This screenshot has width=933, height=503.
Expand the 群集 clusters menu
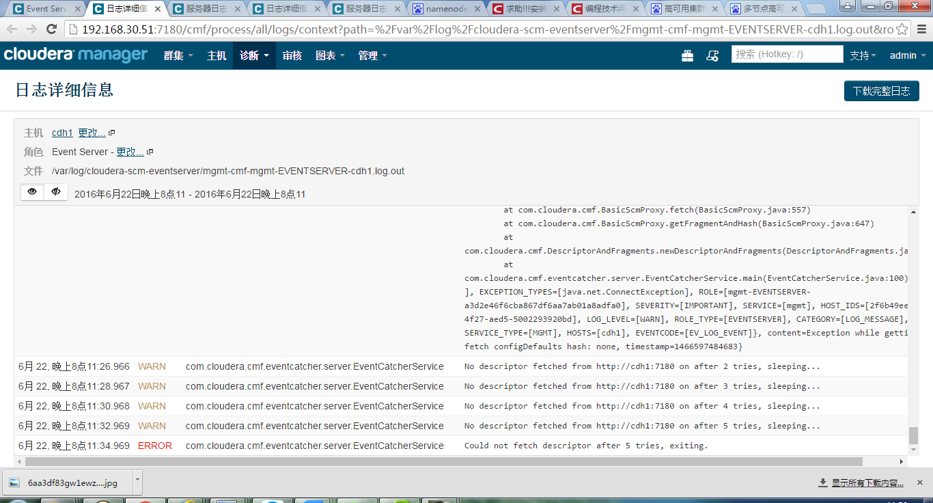[x=178, y=55]
